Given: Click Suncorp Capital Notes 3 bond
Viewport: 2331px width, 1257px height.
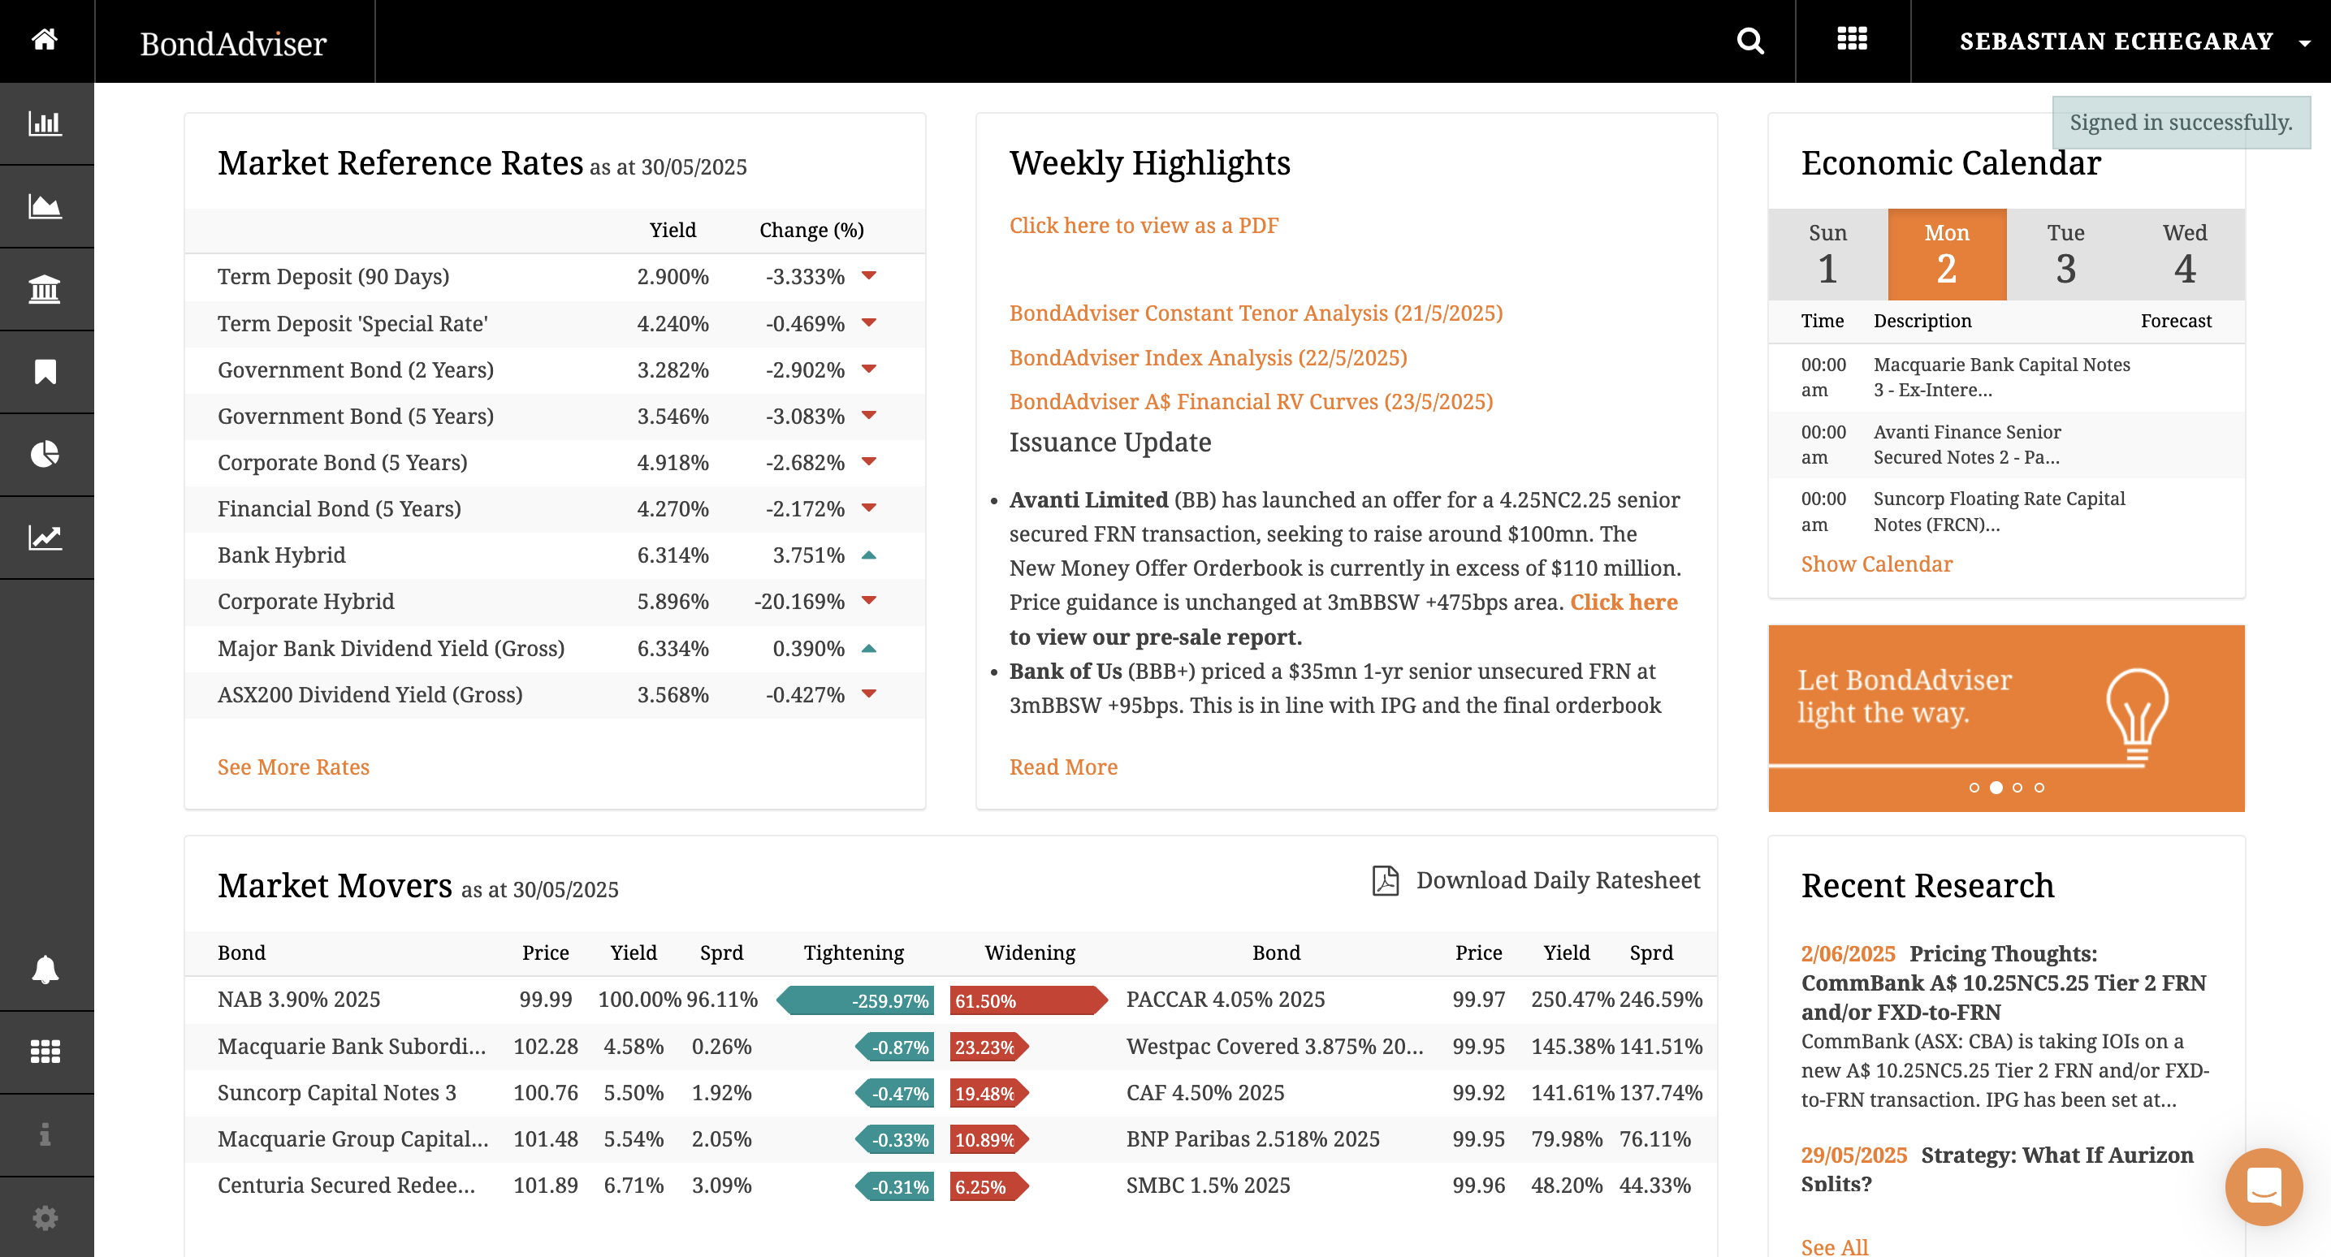Looking at the screenshot, I should pos(336,1092).
